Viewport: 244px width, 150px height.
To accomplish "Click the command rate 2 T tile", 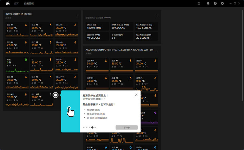I will tap(122, 36).
